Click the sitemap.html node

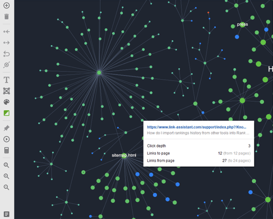click(124, 156)
